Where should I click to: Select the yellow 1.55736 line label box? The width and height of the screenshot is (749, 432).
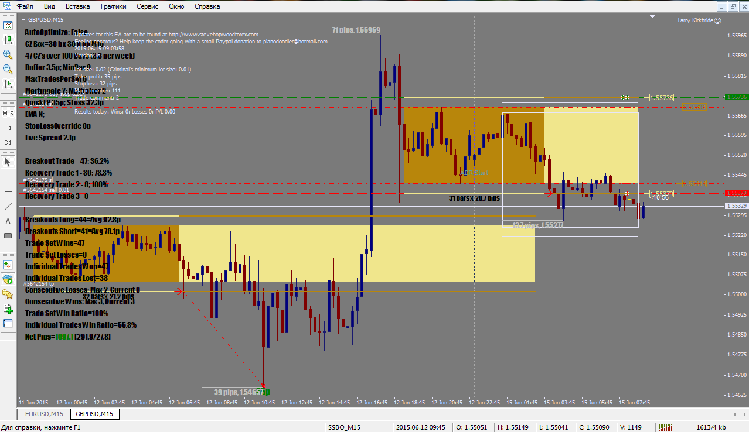(x=662, y=98)
